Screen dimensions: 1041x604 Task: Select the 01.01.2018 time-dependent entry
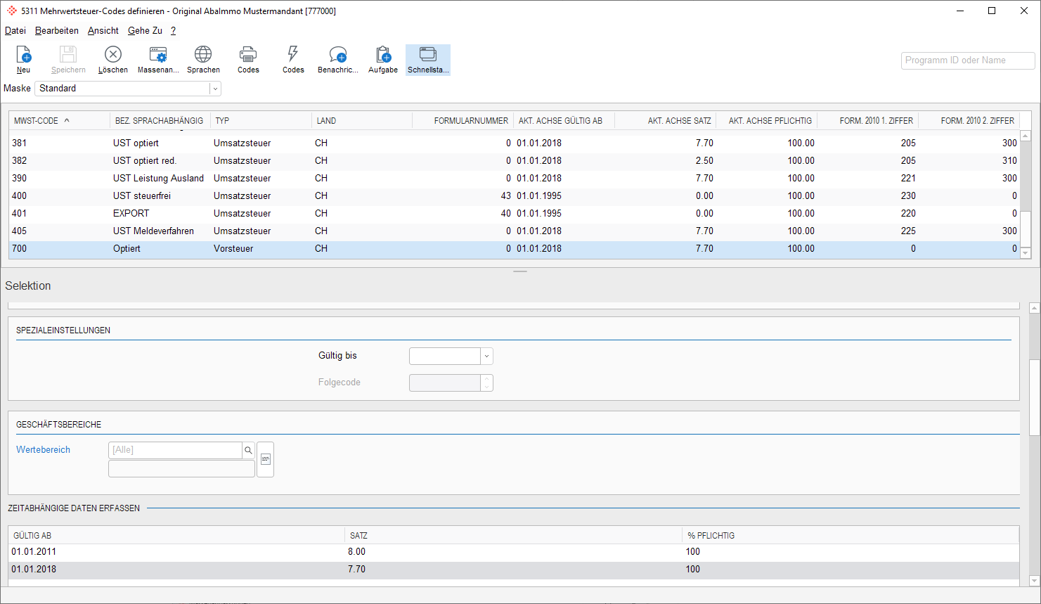click(x=514, y=570)
